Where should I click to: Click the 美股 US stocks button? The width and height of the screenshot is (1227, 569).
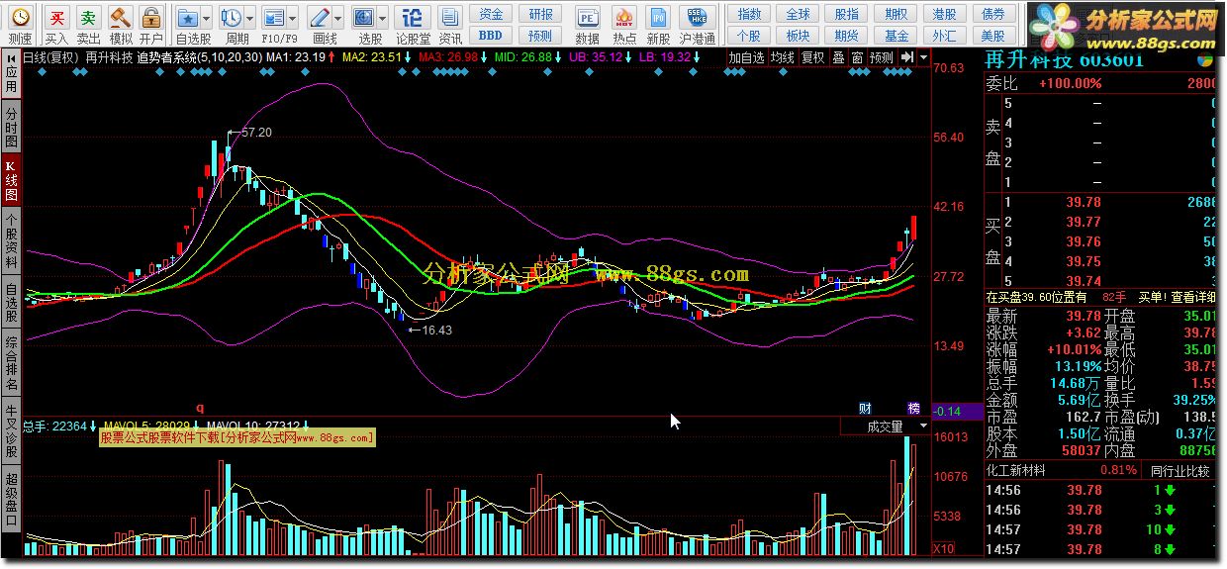tap(993, 36)
